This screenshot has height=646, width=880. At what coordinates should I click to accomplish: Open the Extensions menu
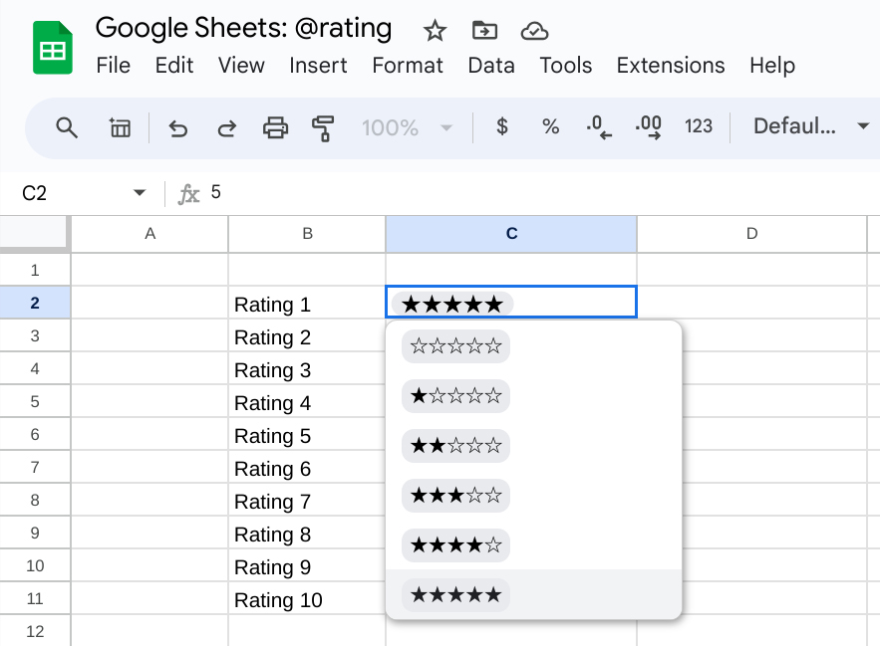click(x=671, y=66)
